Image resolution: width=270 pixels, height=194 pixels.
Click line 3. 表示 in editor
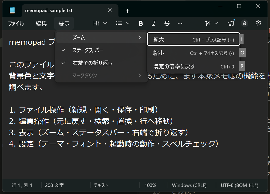[x=99, y=133]
